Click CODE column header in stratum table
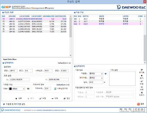This screenshot has width=147, height=113. click(140, 16)
